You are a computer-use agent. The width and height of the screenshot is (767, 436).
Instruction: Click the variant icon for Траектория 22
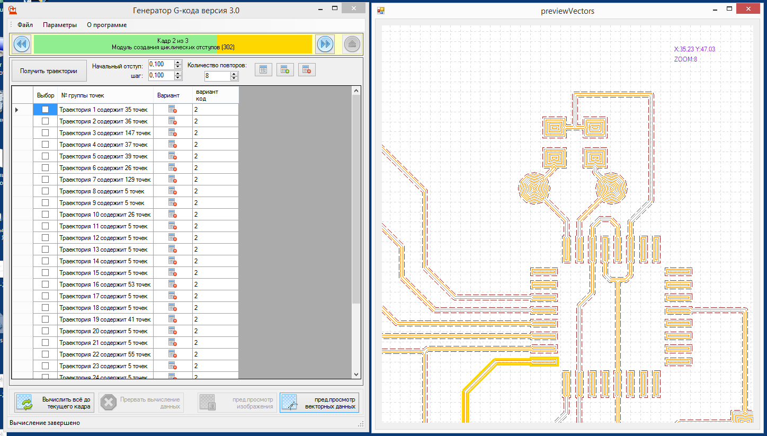coord(173,354)
